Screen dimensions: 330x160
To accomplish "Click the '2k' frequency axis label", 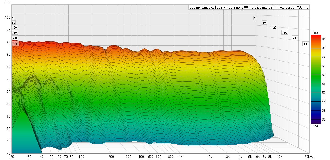I will [x=210, y=156].
